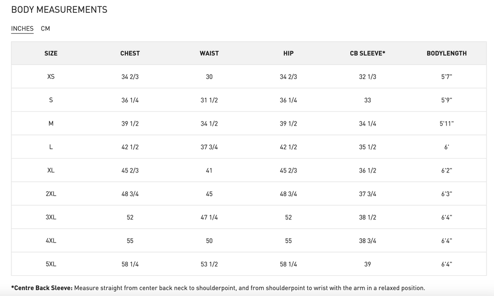Select the XS size row label
Screen dimensions: 494x296
click(x=51, y=77)
